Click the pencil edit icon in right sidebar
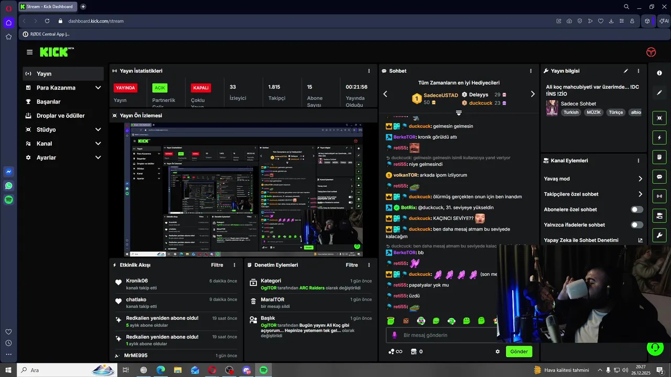Image resolution: width=671 pixels, height=377 pixels. click(x=659, y=92)
